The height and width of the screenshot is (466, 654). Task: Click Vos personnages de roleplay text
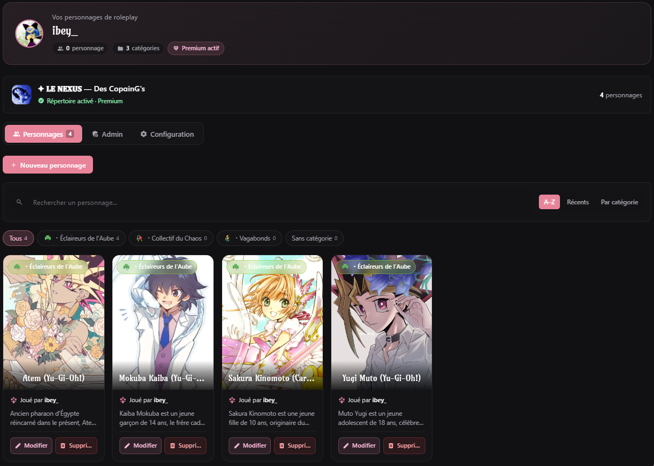pos(95,17)
